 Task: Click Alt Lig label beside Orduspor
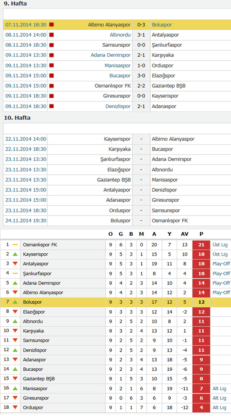pyautogui.click(x=220, y=408)
